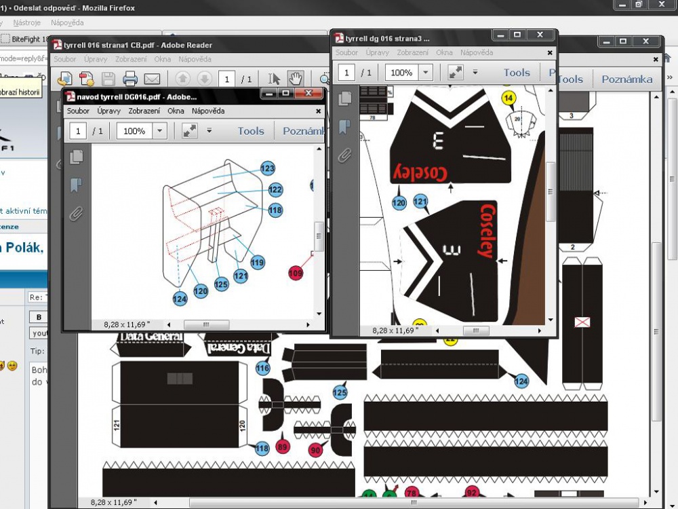Click the save floppy icon in strana1 CB window
Image resolution: width=678 pixels, height=509 pixels.
coord(108,79)
